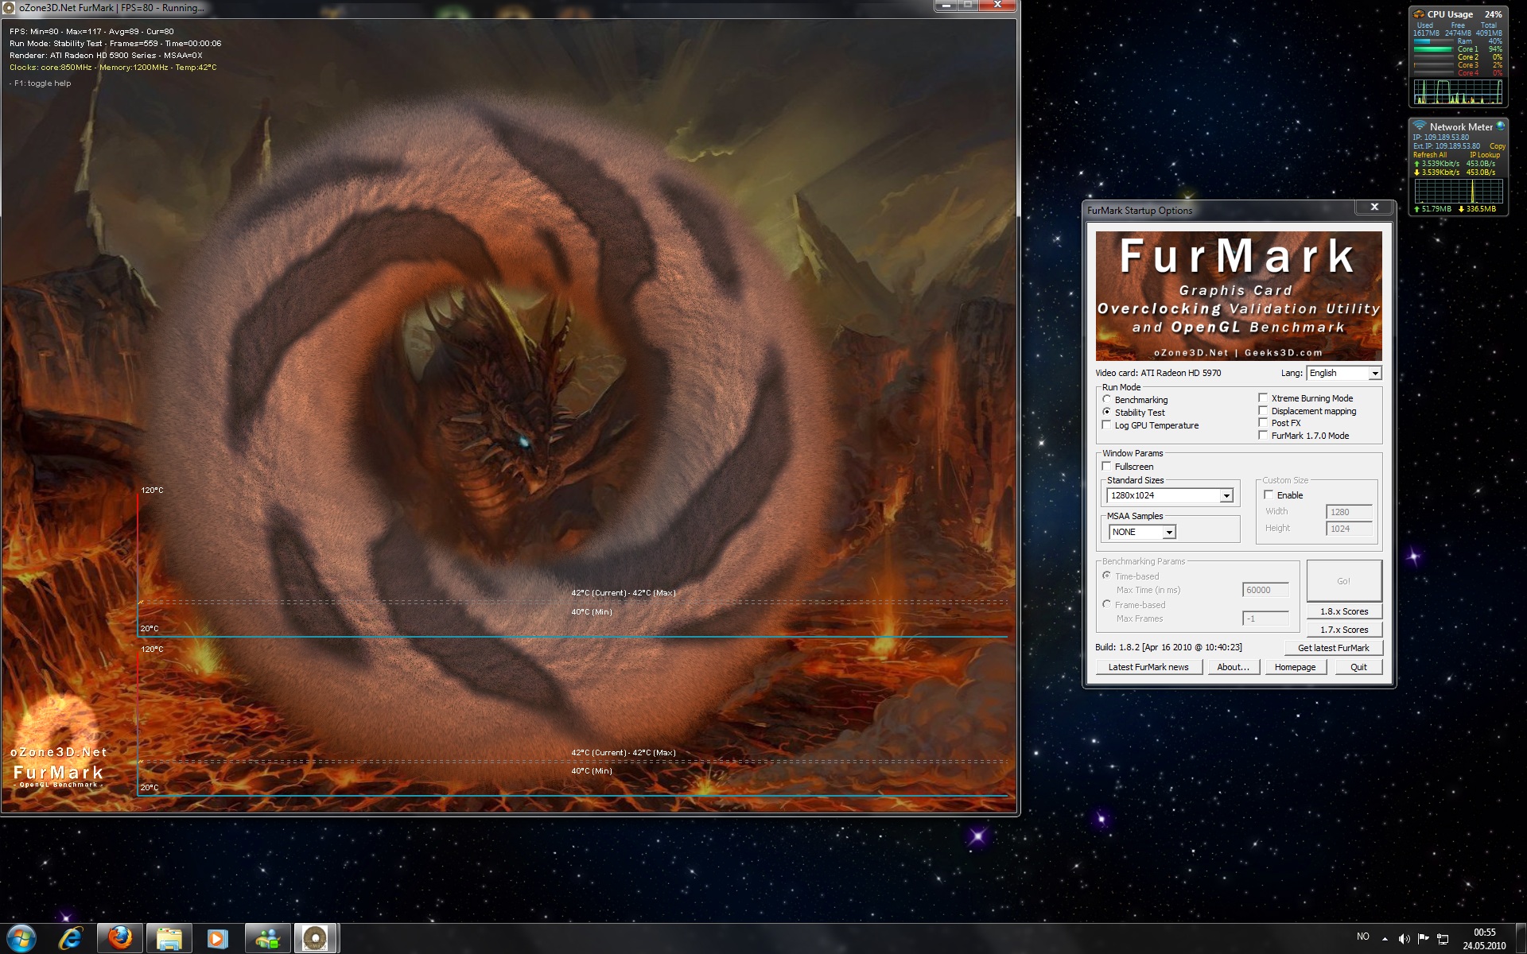Click F1: toggle help text overlay
The width and height of the screenshot is (1527, 954).
[41, 83]
